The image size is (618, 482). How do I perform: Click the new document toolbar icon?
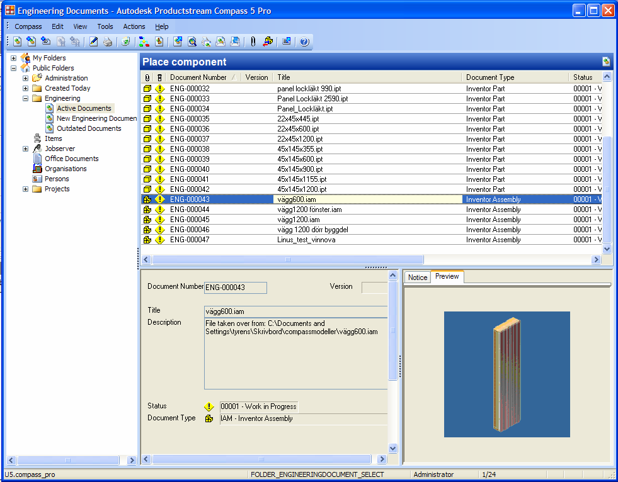(x=17, y=42)
